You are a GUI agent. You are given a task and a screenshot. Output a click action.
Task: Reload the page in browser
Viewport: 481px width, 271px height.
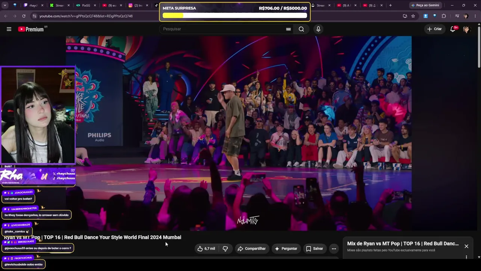(x=24, y=16)
